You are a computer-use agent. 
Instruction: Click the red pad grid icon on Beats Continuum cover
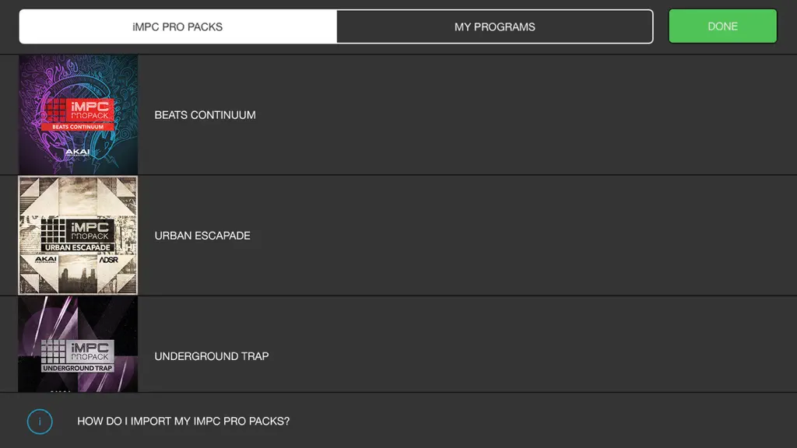pyautogui.click(x=56, y=110)
